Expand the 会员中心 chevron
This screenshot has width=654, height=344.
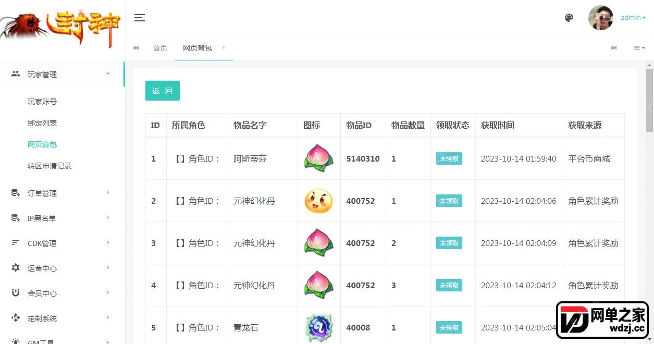click(x=108, y=292)
